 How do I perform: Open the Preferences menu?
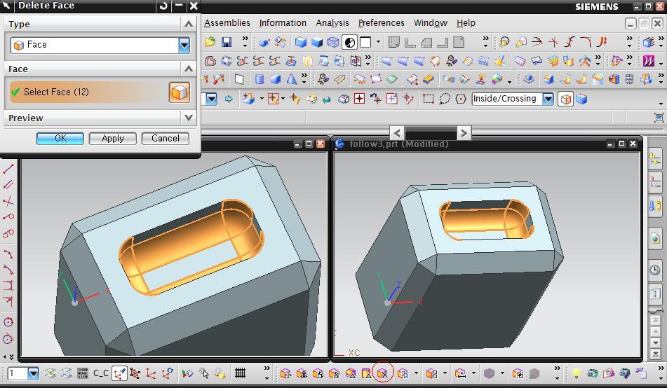coord(381,22)
